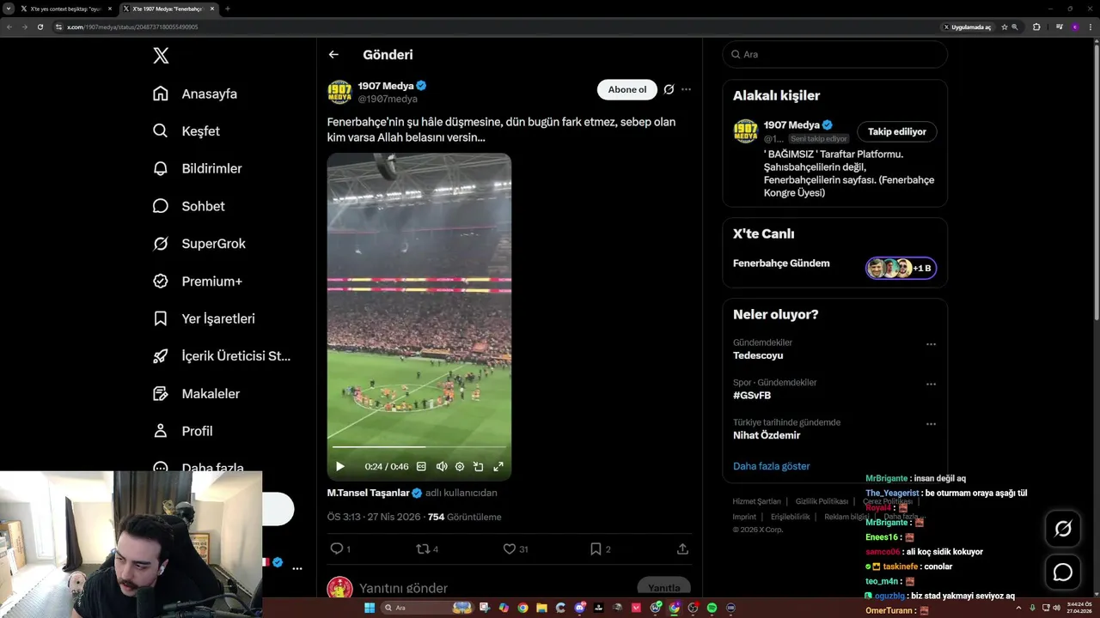Open the Tedescoyu trending topic
Screen dimensions: 1100x618
coord(758,355)
